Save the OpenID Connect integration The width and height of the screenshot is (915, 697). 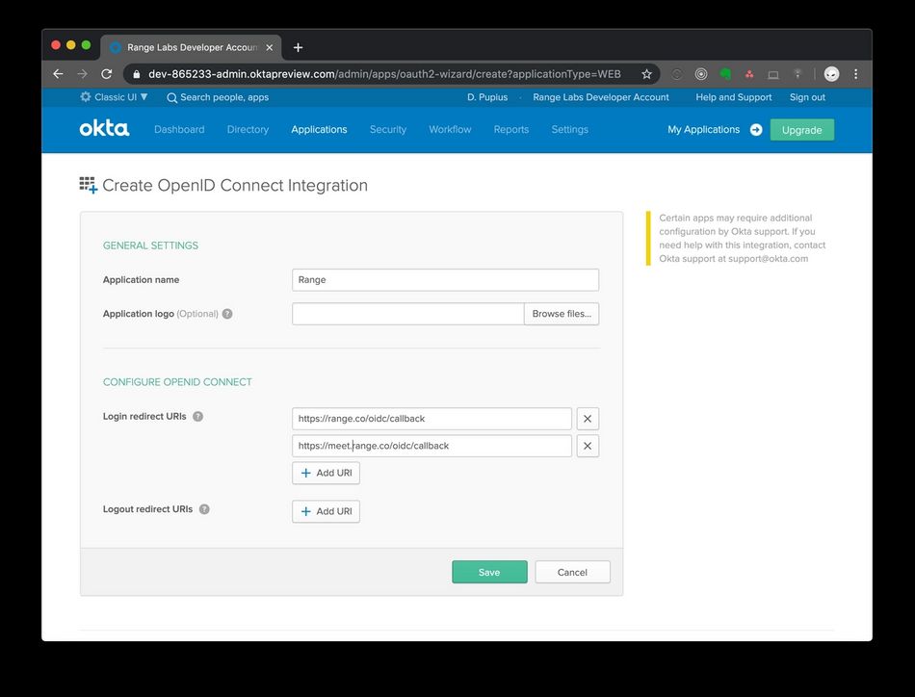click(489, 572)
